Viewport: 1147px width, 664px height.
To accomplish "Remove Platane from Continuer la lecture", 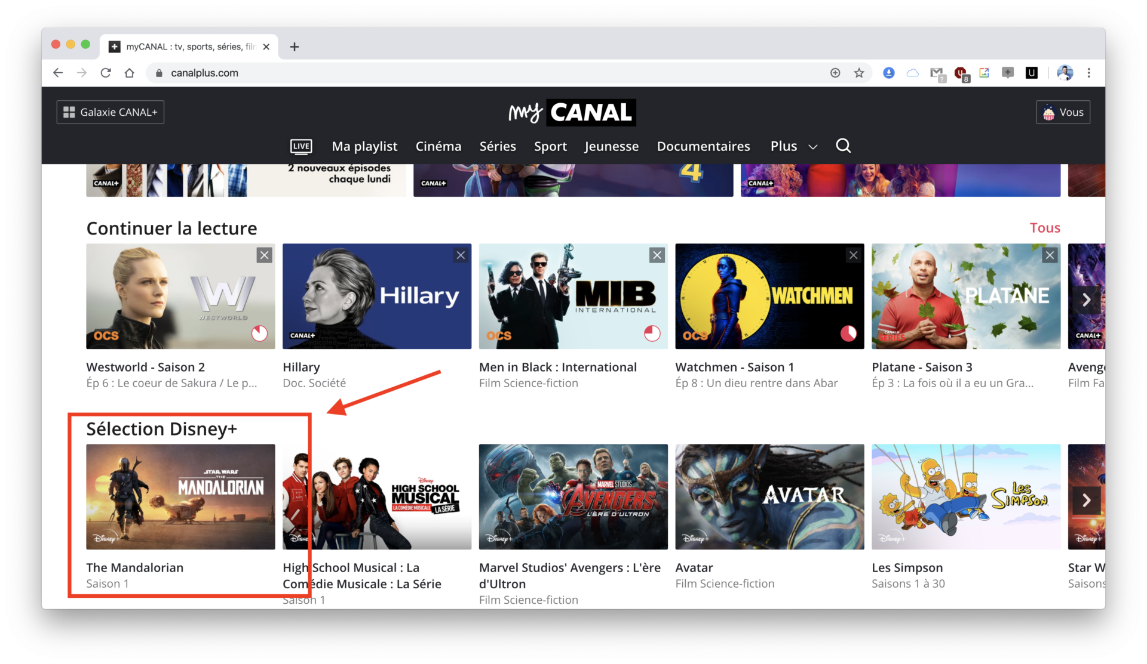I will click(x=1050, y=255).
